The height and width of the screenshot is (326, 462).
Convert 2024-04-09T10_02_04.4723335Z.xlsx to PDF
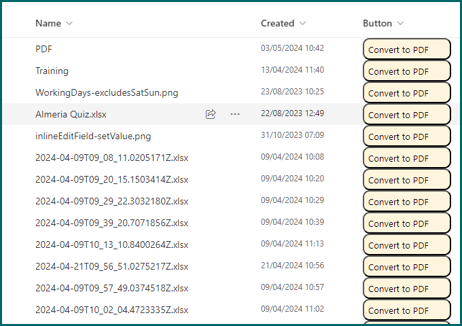coord(406,310)
